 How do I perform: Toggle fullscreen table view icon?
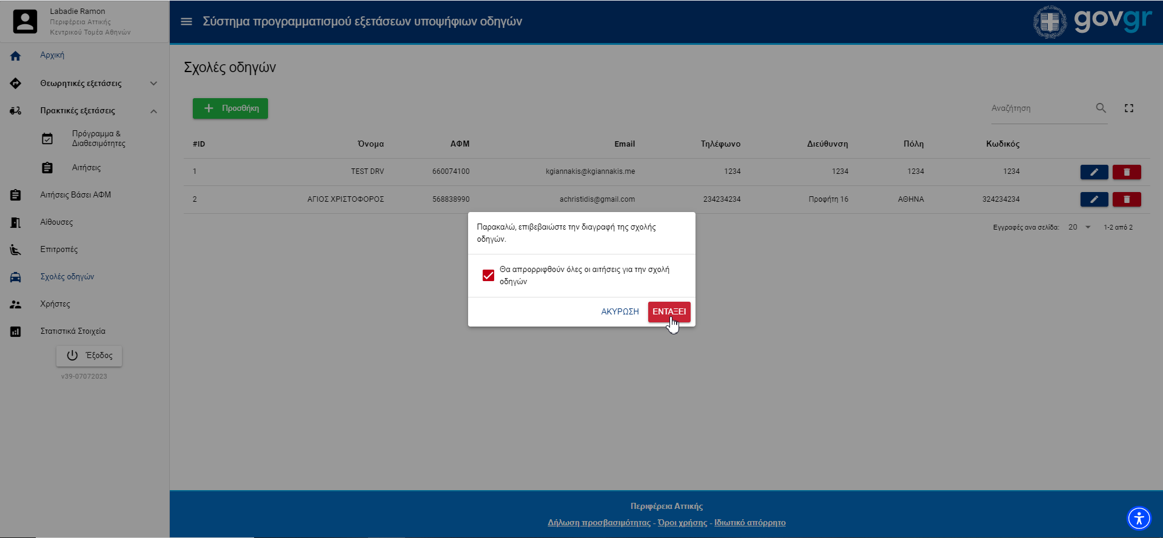pos(1128,108)
